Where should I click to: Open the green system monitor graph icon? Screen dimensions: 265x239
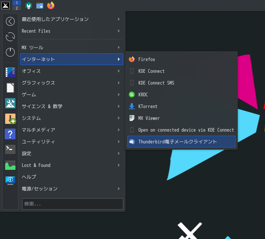(x=10, y=165)
